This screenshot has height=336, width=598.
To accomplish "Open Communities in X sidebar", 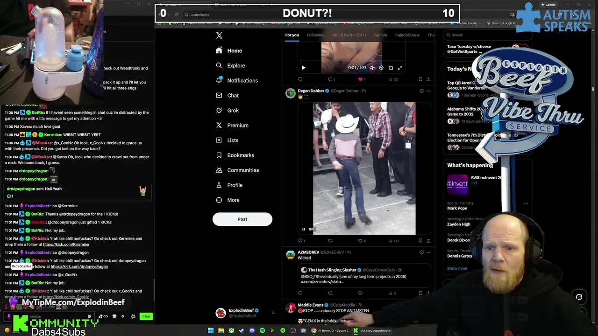I will click(x=237, y=170).
